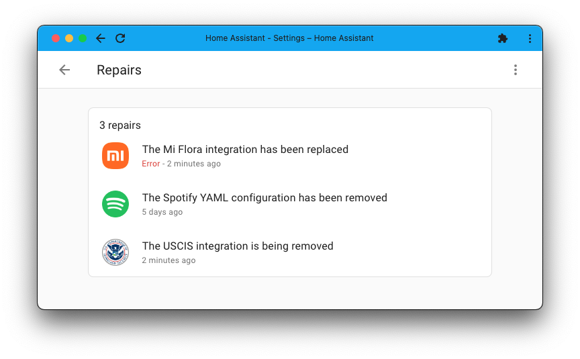Click the timestamp under the USCIS repair

point(168,260)
